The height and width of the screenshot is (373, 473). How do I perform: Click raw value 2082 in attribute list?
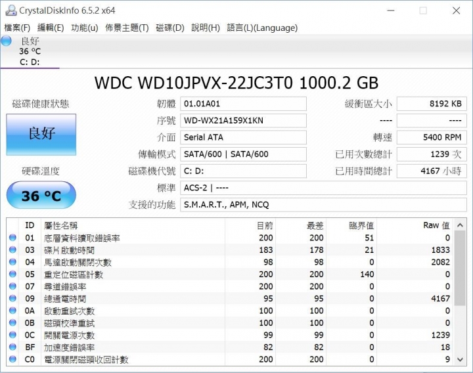(440, 262)
